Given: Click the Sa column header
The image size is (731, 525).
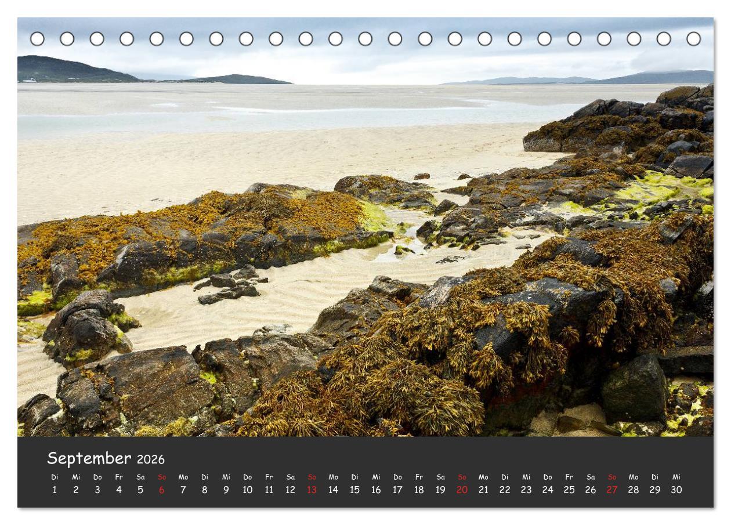Looking at the screenshot, I should pos(139,476).
